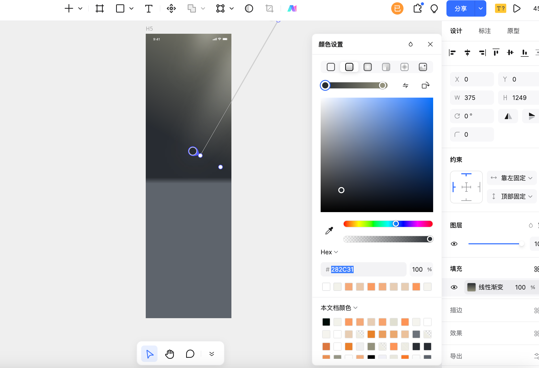Screen dimensions: 539x368
Task: Open the share button dropdown arrow
Action: [x=480, y=8]
